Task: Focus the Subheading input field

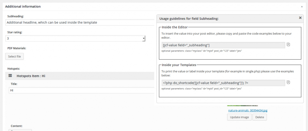Action: (x=80, y=23)
